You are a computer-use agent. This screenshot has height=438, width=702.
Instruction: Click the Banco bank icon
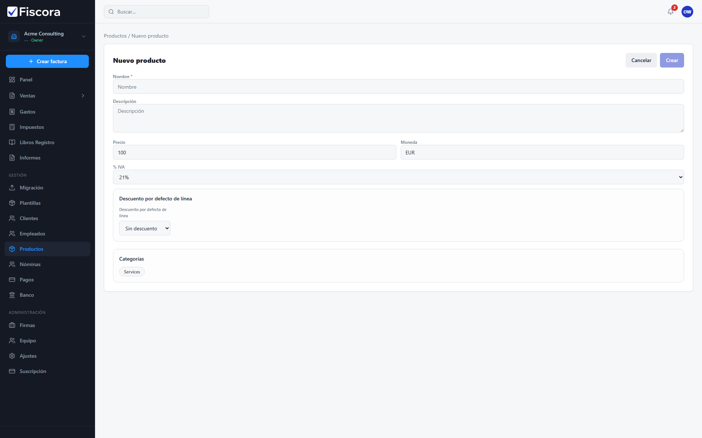12,295
